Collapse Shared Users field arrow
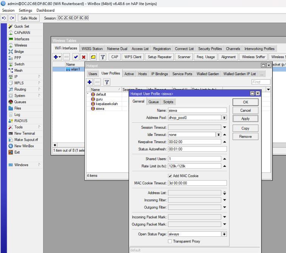Image resolution: width=286 pixels, height=253 pixels. tap(225, 159)
